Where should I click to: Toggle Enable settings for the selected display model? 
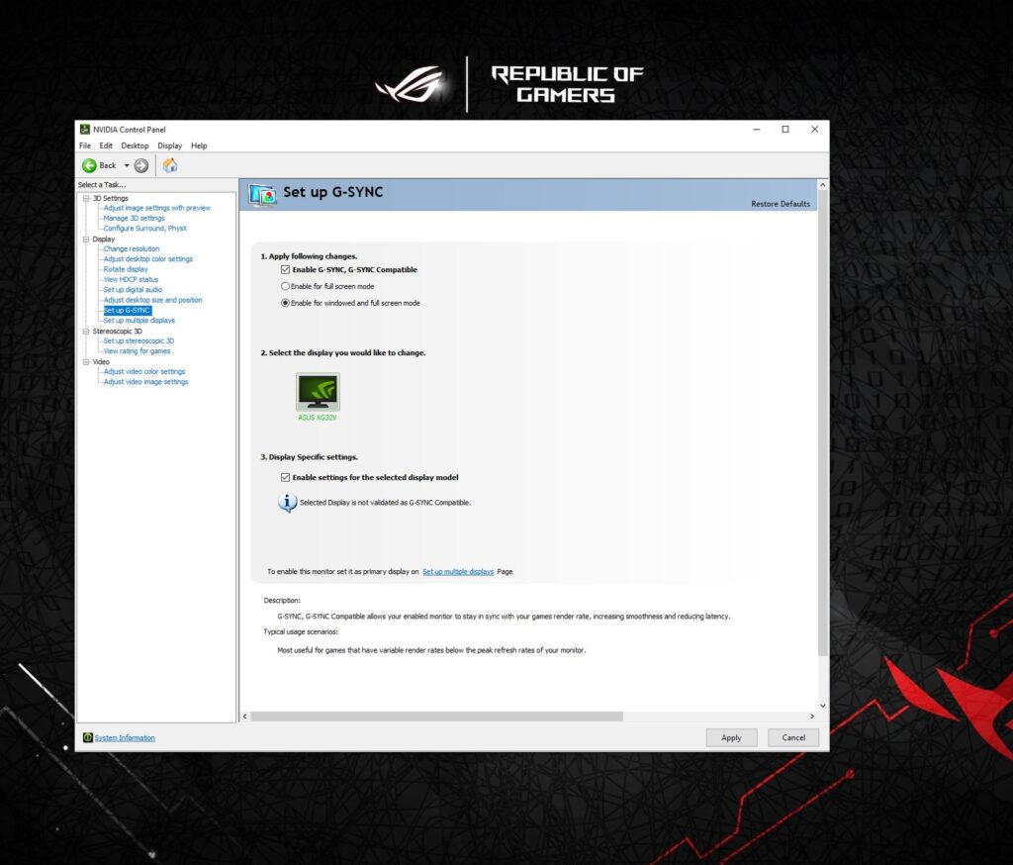[x=285, y=477]
